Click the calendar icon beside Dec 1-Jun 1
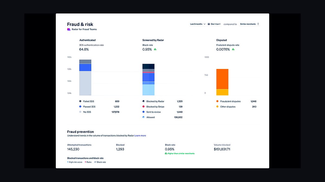The image size is (325, 182). (x=209, y=24)
